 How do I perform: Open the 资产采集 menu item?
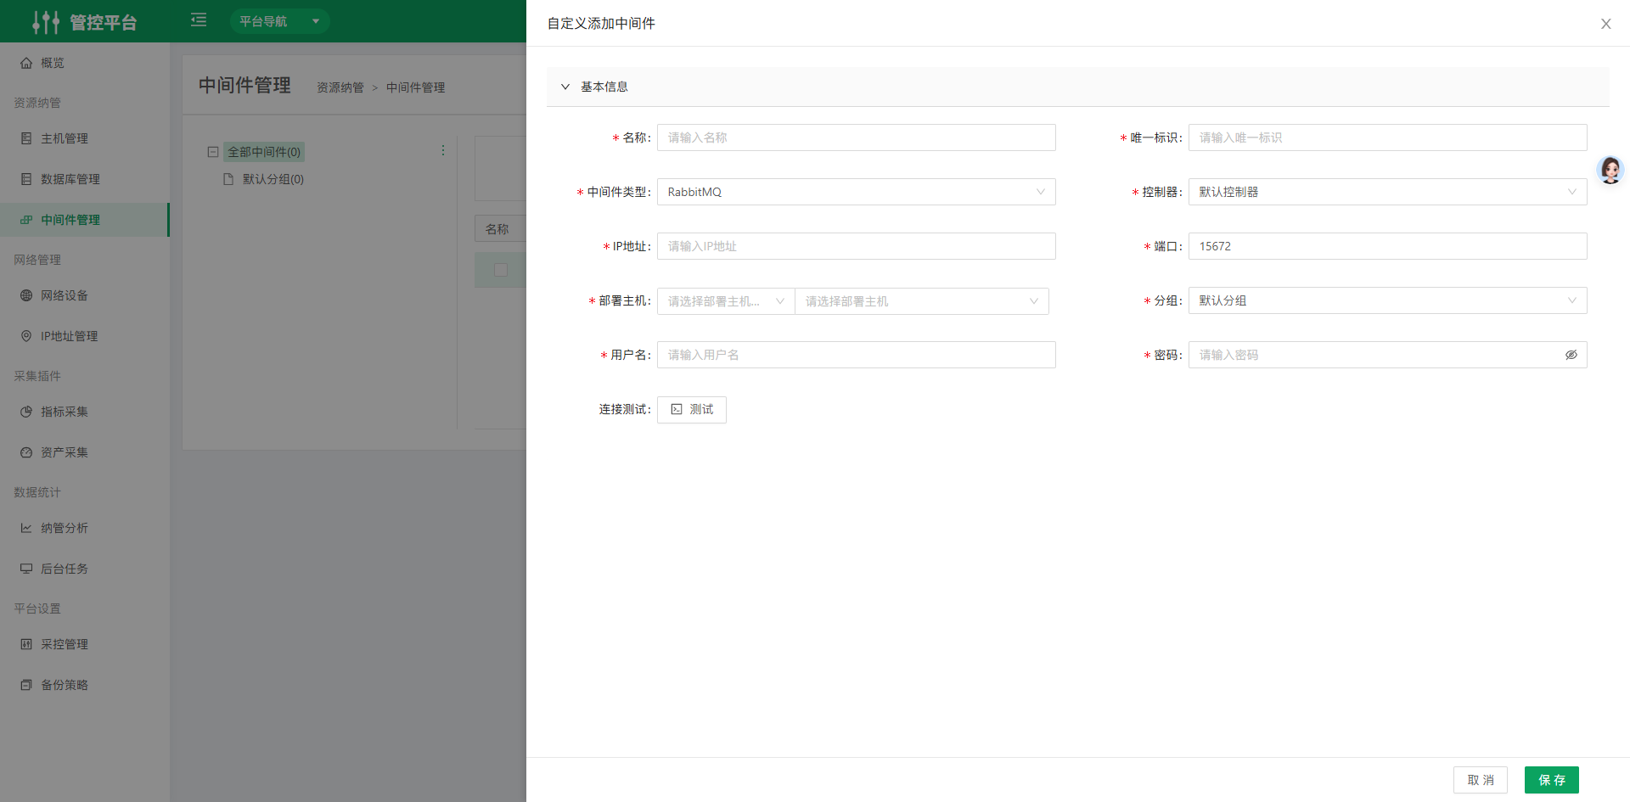point(85,452)
